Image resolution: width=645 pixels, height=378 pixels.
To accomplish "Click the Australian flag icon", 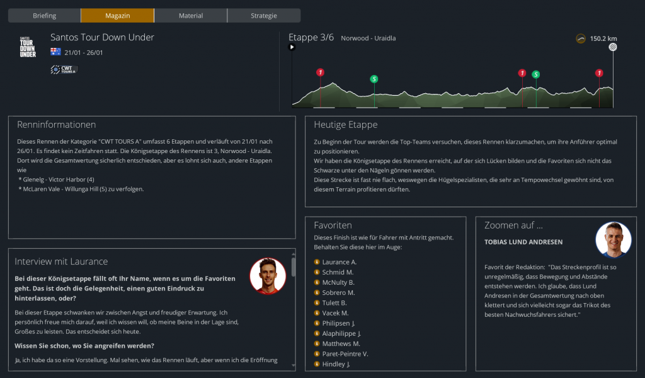I will pos(55,52).
